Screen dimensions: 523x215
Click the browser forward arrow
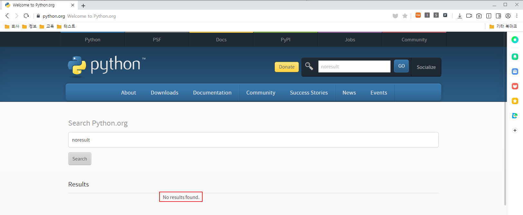click(x=17, y=16)
